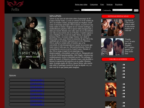Open Temporada 3 link
This screenshot has height=108, width=144.
click(37, 87)
